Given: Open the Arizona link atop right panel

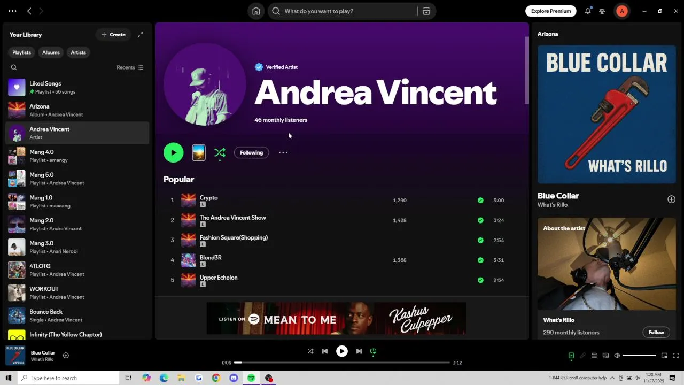Looking at the screenshot, I should [x=548, y=34].
